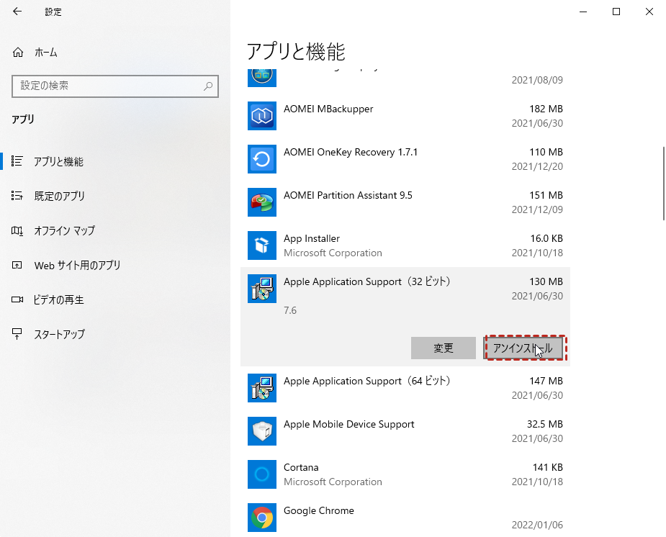Image resolution: width=666 pixels, height=537 pixels.
Task: Select the App Installer entry name
Action: click(x=312, y=238)
